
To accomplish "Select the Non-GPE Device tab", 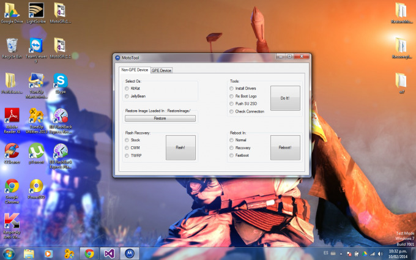I will (134, 70).
